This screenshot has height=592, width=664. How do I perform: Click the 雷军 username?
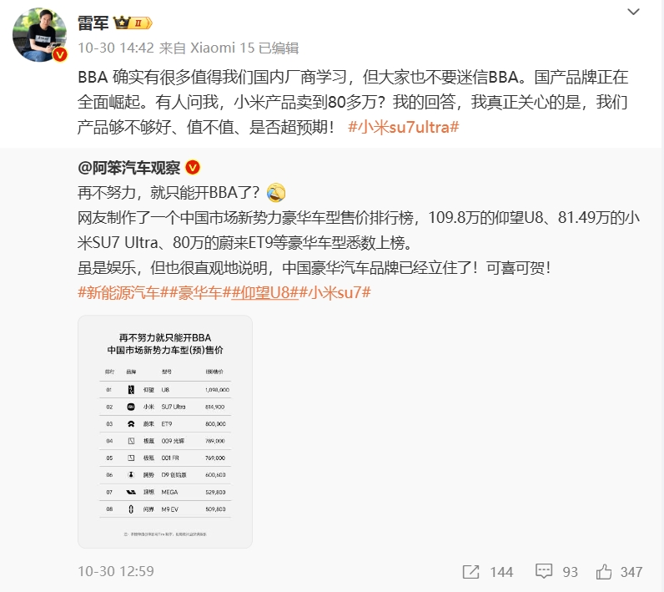point(93,23)
